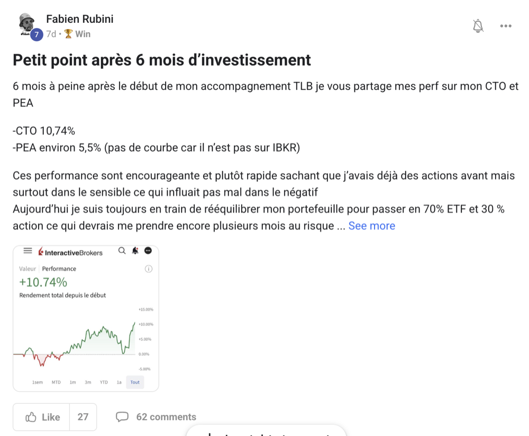The image size is (529, 436).
Task: Open search in the IBKR app screenshot
Action: (x=122, y=250)
